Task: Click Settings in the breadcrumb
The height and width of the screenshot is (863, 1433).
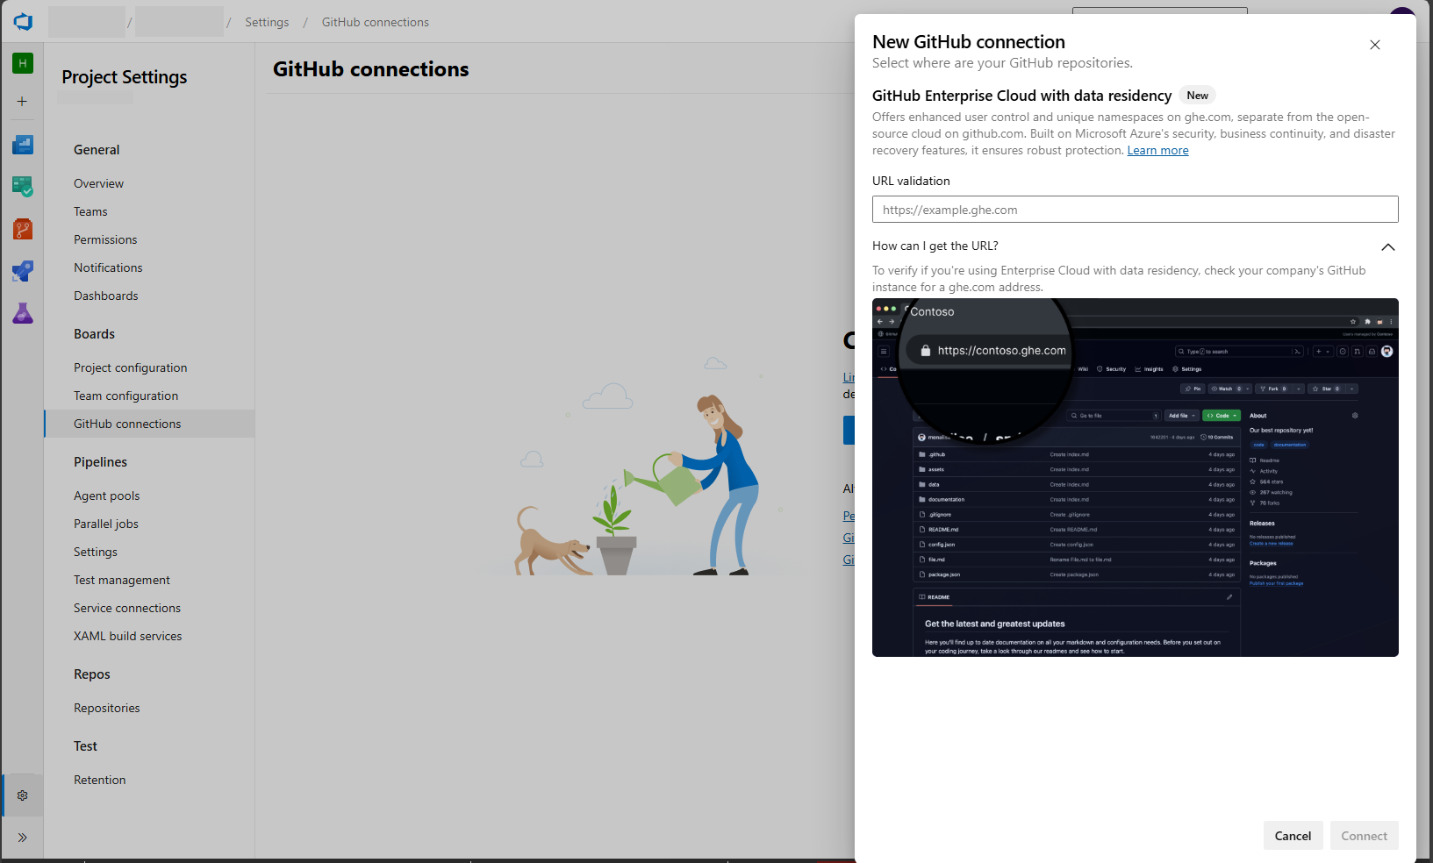Action: coord(267,22)
